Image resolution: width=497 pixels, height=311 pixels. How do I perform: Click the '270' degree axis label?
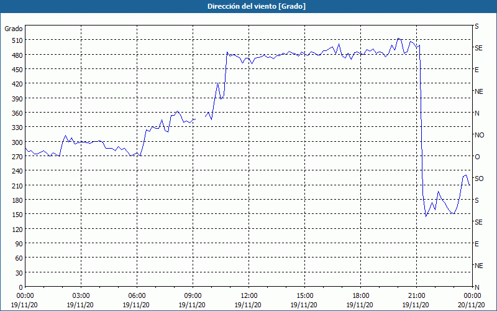click(x=17, y=157)
